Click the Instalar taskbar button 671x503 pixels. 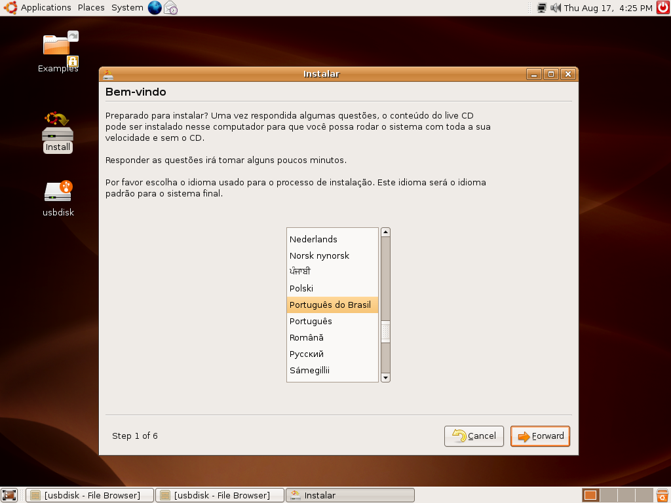click(x=350, y=495)
